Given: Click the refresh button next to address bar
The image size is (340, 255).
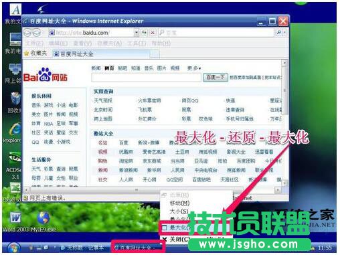Looking at the screenshot, I should (144, 33).
